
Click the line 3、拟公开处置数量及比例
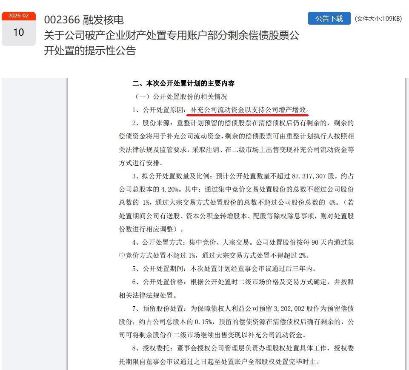point(243,176)
